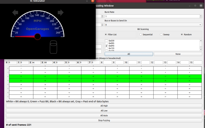
Task: Click the ID filter list scrollbar handle
Action: pyautogui.click(x=201, y=44)
